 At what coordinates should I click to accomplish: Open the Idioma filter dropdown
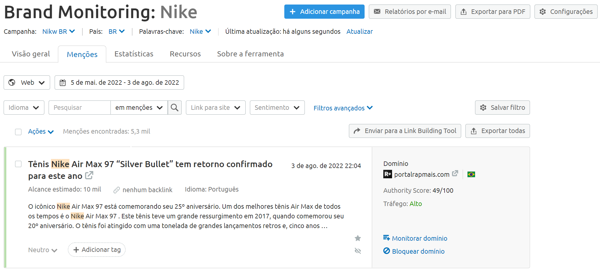tap(24, 108)
